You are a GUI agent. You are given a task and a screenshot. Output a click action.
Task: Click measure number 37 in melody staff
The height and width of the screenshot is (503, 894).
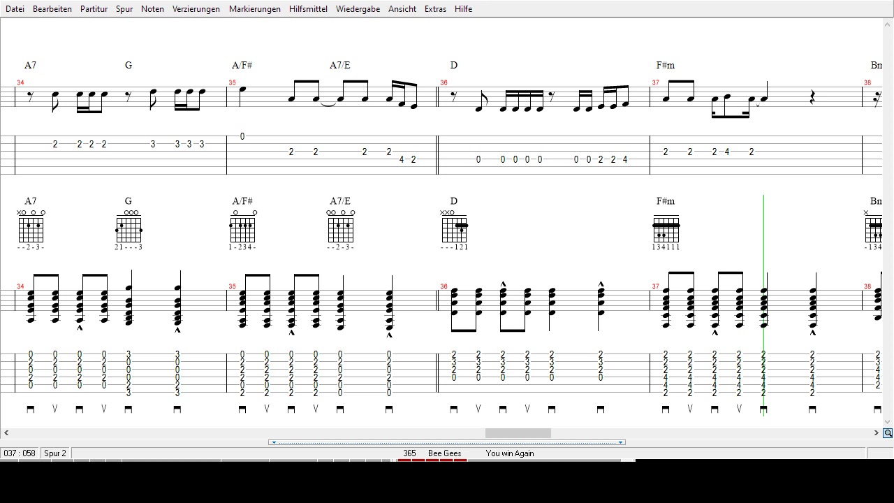click(x=655, y=82)
